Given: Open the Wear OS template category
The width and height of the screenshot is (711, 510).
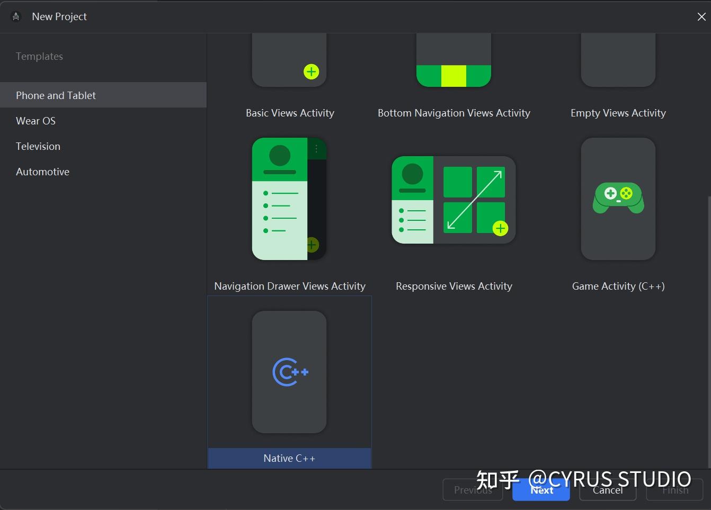Looking at the screenshot, I should 35,121.
